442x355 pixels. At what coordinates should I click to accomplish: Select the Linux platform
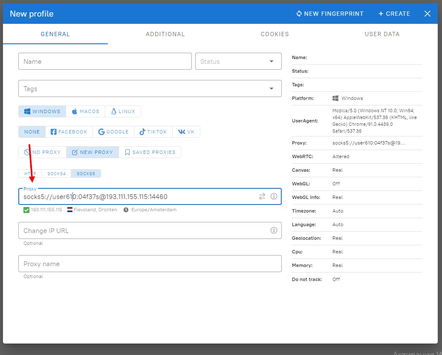click(x=123, y=111)
